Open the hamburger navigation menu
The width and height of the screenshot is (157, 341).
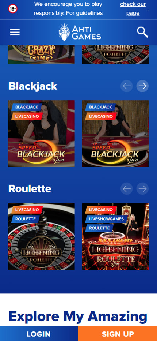15,33
